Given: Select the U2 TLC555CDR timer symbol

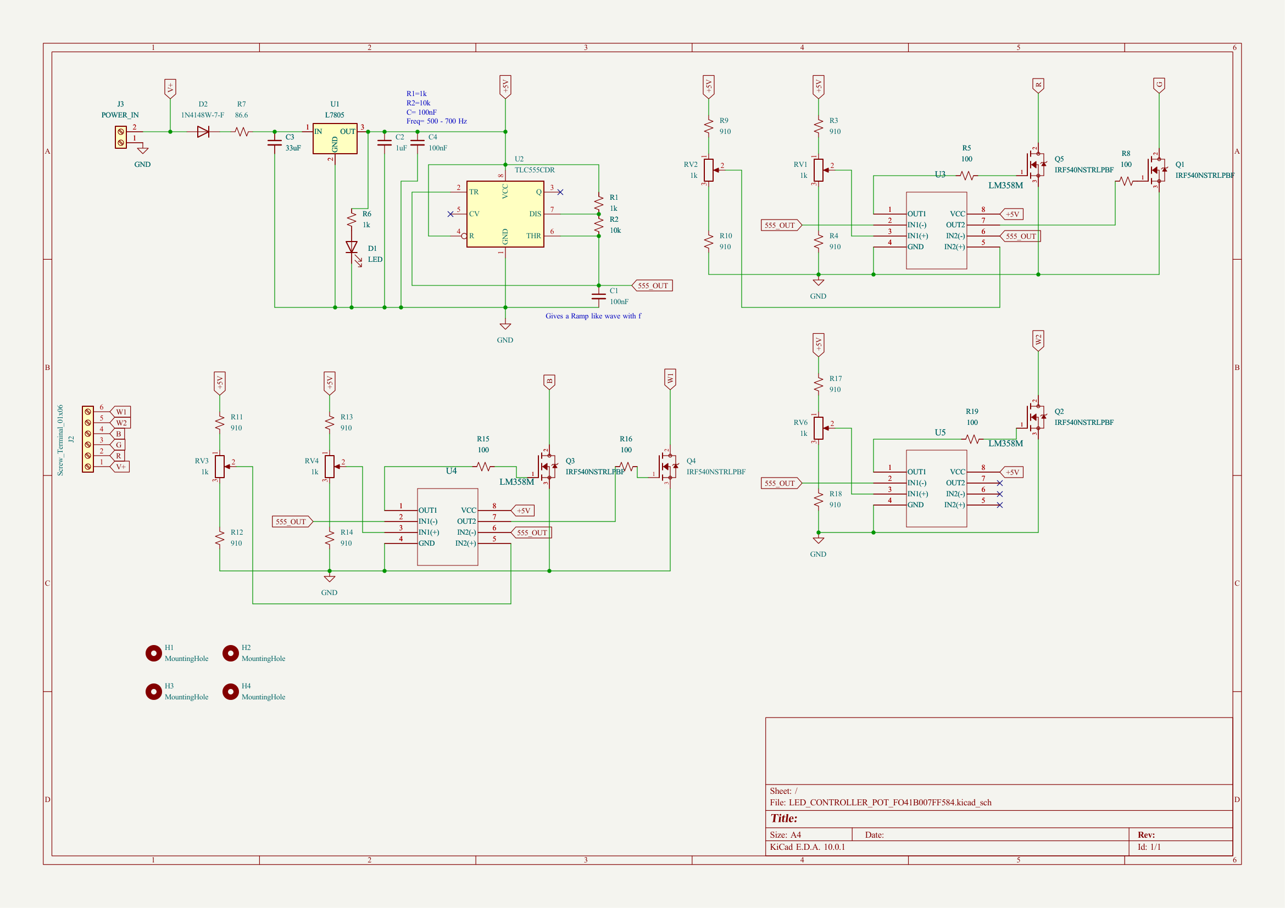Looking at the screenshot, I should coord(505,214).
